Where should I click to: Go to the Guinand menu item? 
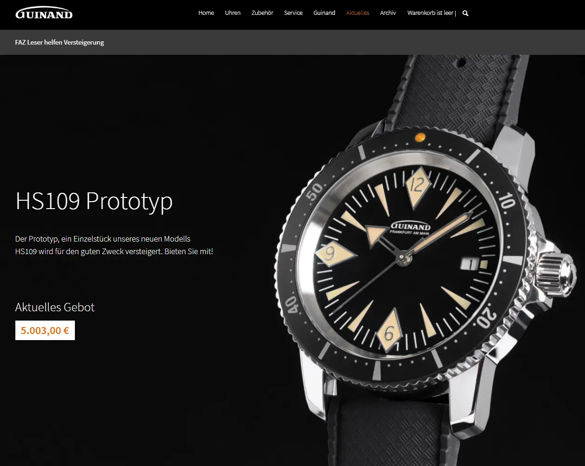tap(324, 13)
